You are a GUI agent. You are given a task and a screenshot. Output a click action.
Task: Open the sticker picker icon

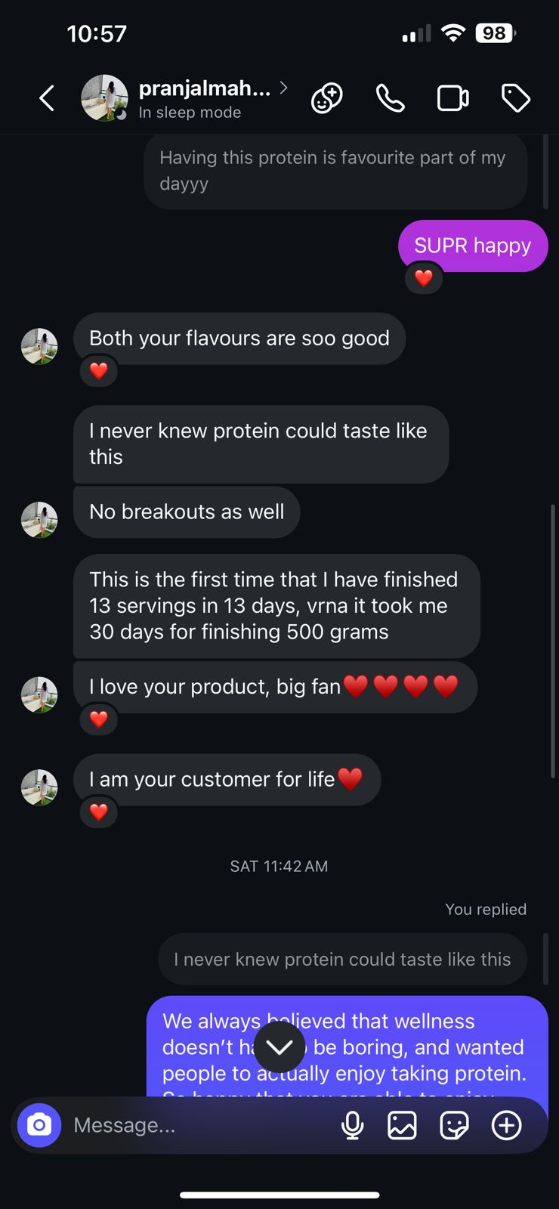(454, 1125)
